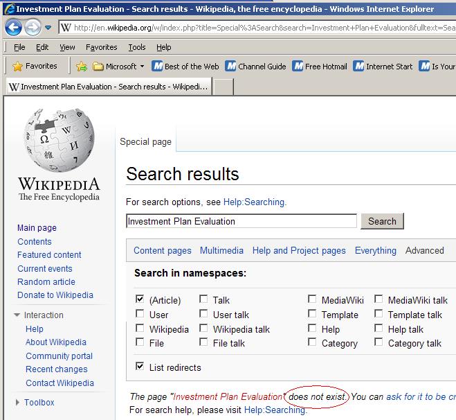Uncheck the (Article) namespace checkbox

click(x=140, y=299)
